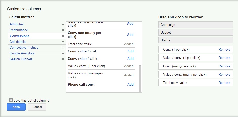Click drag handle for Conv. (1-per-click)
This screenshot has width=238, height=118.
pos(161,49)
